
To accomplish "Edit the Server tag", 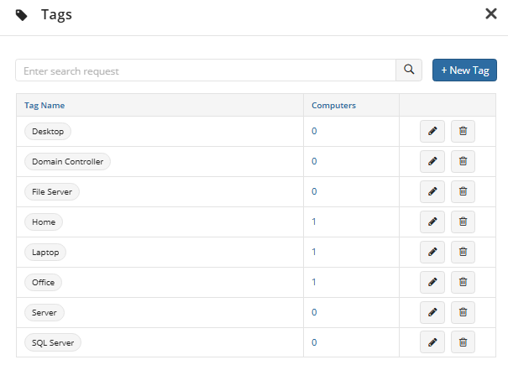I will [432, 313].
